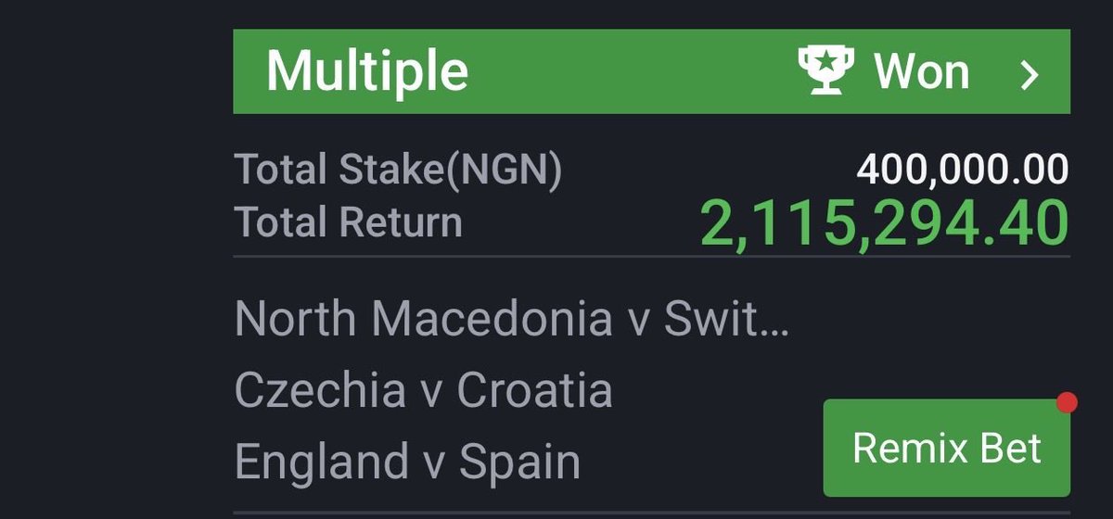Open the England v Spain match

pos(408,461)
